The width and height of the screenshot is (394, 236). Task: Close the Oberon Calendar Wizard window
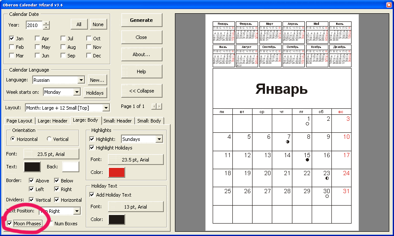pyautogui.click(x=389, y=5)
